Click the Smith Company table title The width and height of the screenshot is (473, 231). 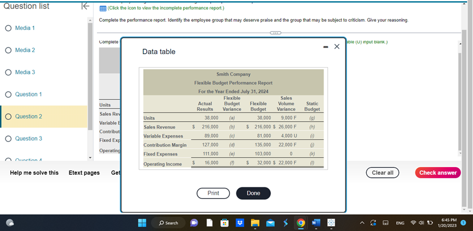pos(233,74)
